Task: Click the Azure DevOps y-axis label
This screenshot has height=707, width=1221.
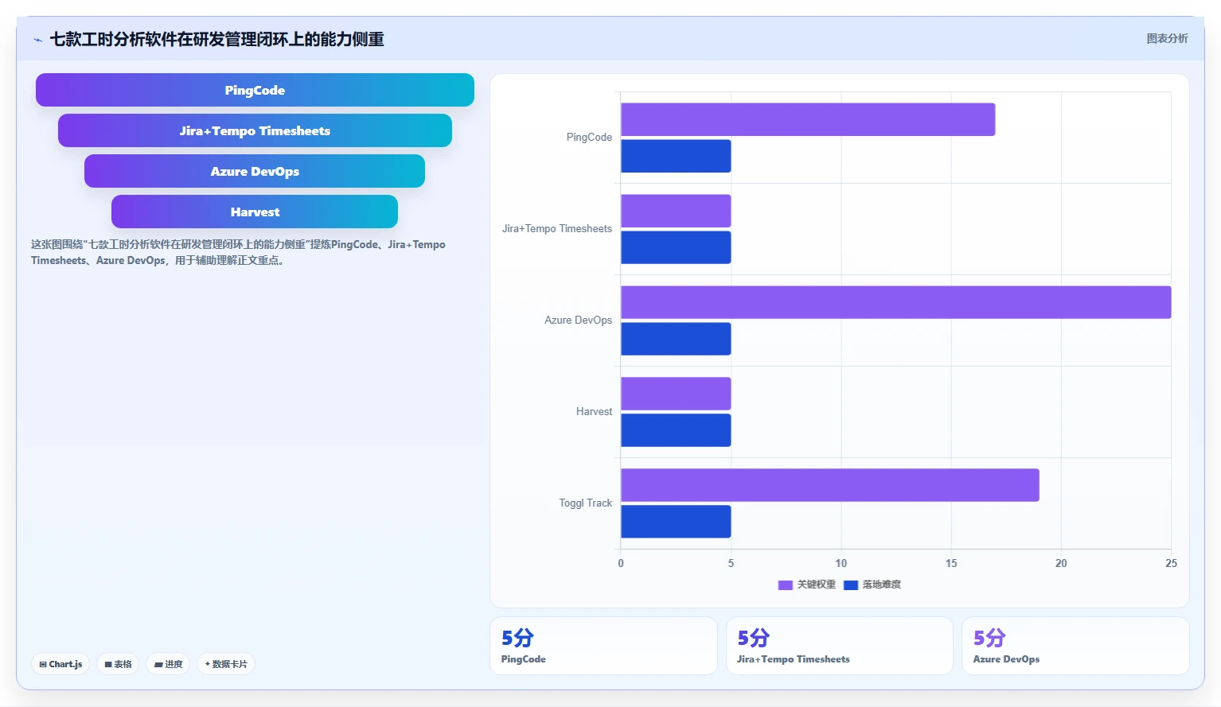Action: click(x=578, y=320)
